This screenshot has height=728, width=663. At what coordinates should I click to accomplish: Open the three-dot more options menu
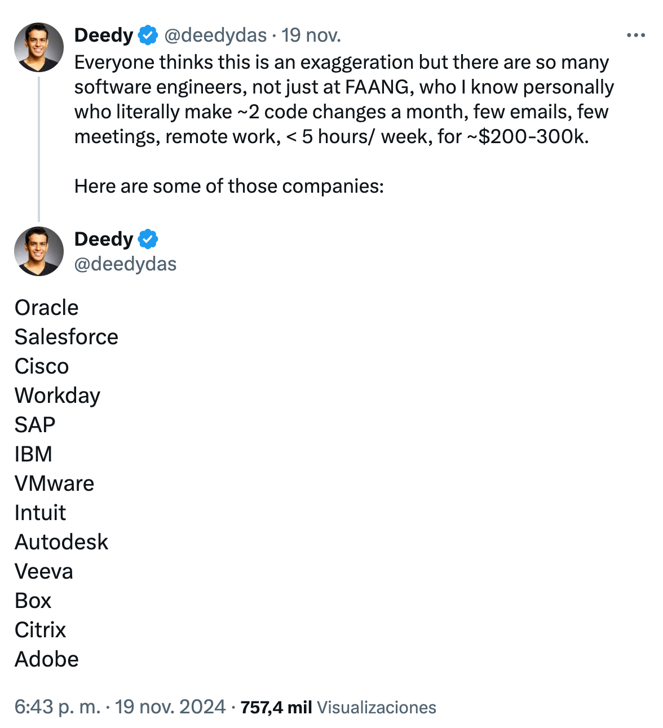pos(635,35)
